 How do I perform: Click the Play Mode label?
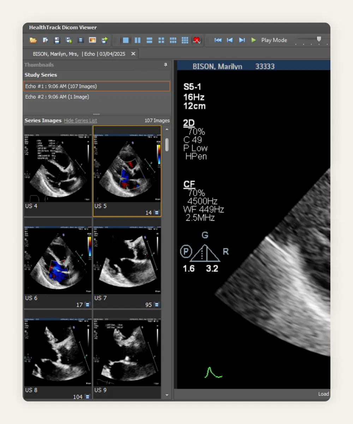(274, 40)
